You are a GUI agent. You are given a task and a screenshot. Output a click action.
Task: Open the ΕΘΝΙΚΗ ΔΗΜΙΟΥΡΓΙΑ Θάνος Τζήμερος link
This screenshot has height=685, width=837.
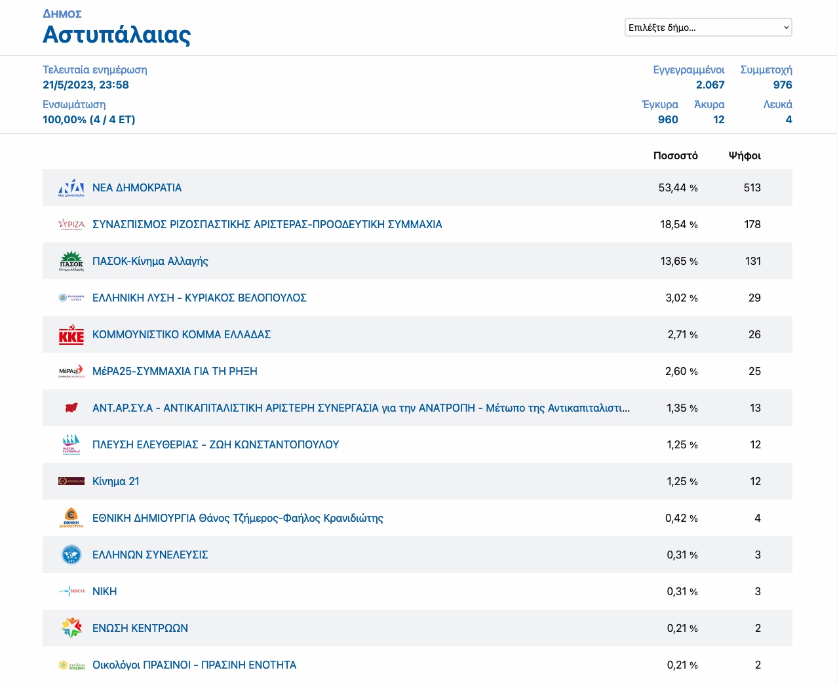(x=238, y=518)
